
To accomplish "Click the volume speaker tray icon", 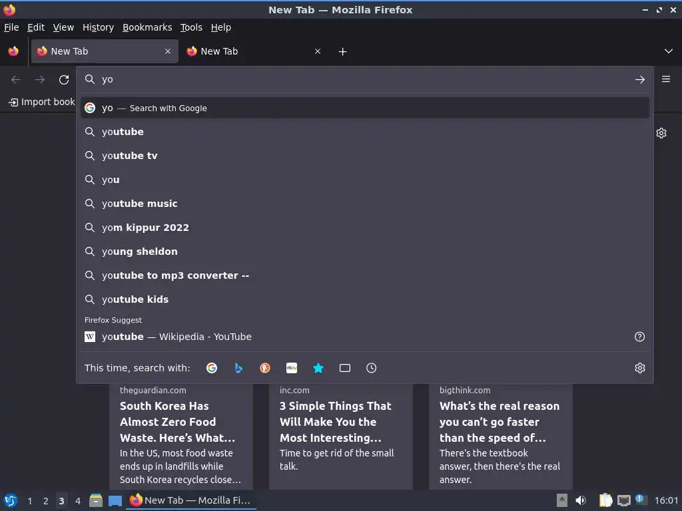I will pyautogui.click(x=581, y=500).
